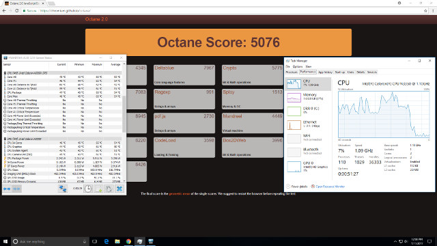
Task: Click the geometric mean link
Action: (180, 193)
